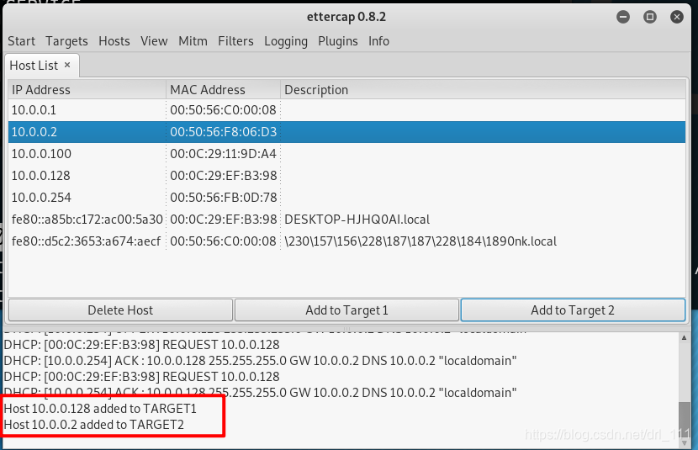
Task: Click the Delete Host button
Action: [x=120, y=310]
